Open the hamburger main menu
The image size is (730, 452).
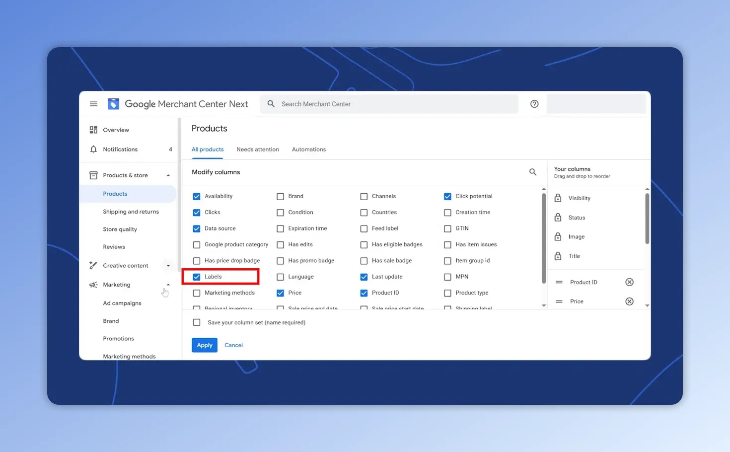pyautogui.click(x=93, y=104)
